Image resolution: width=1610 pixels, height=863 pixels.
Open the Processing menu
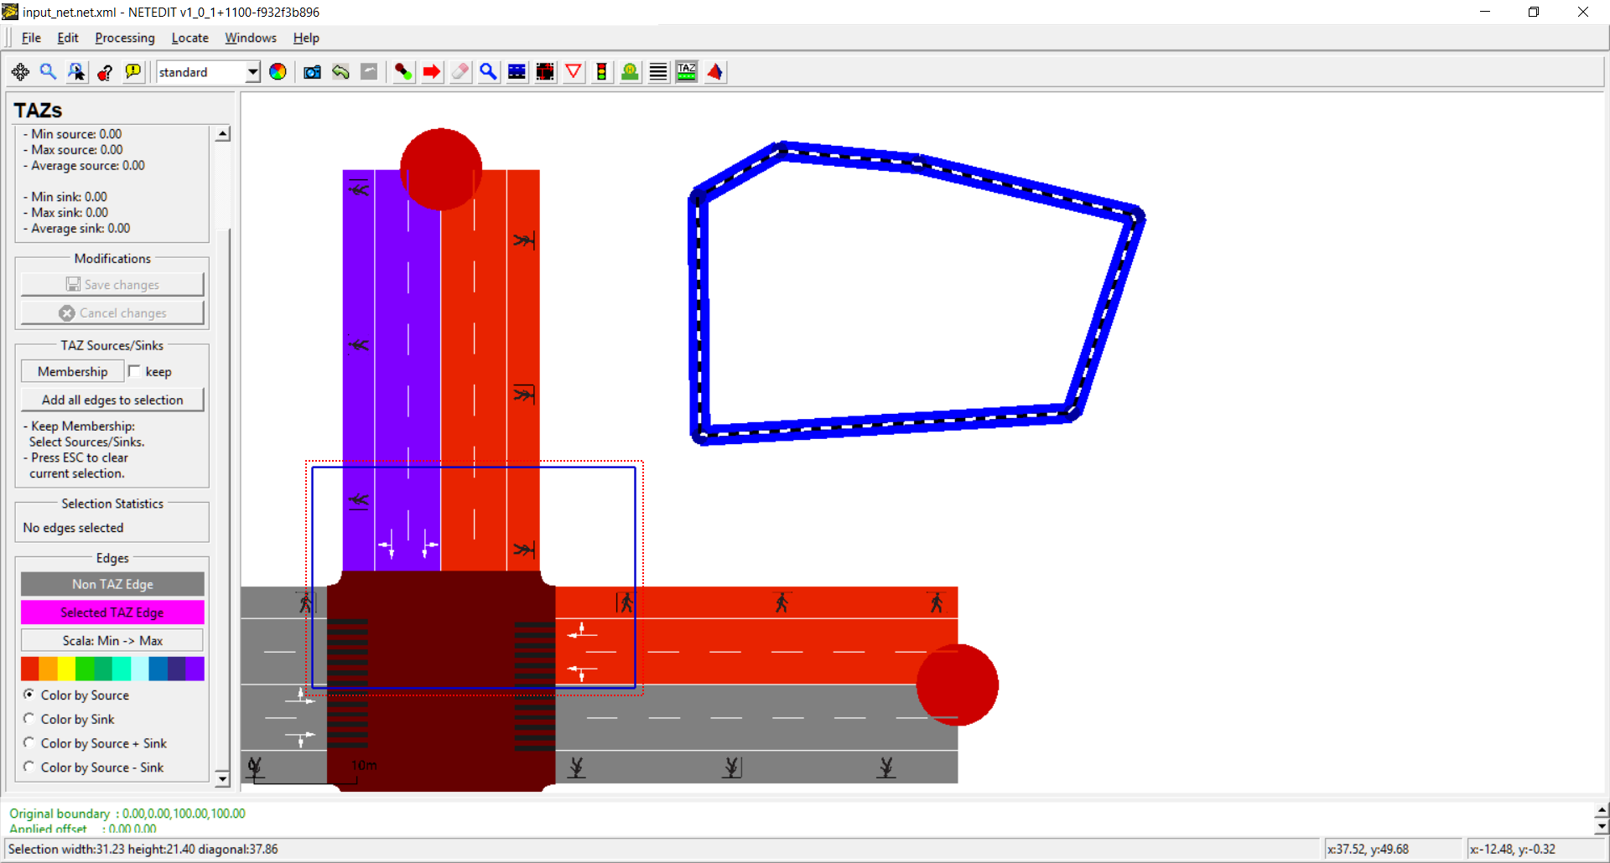click(125, 38)
